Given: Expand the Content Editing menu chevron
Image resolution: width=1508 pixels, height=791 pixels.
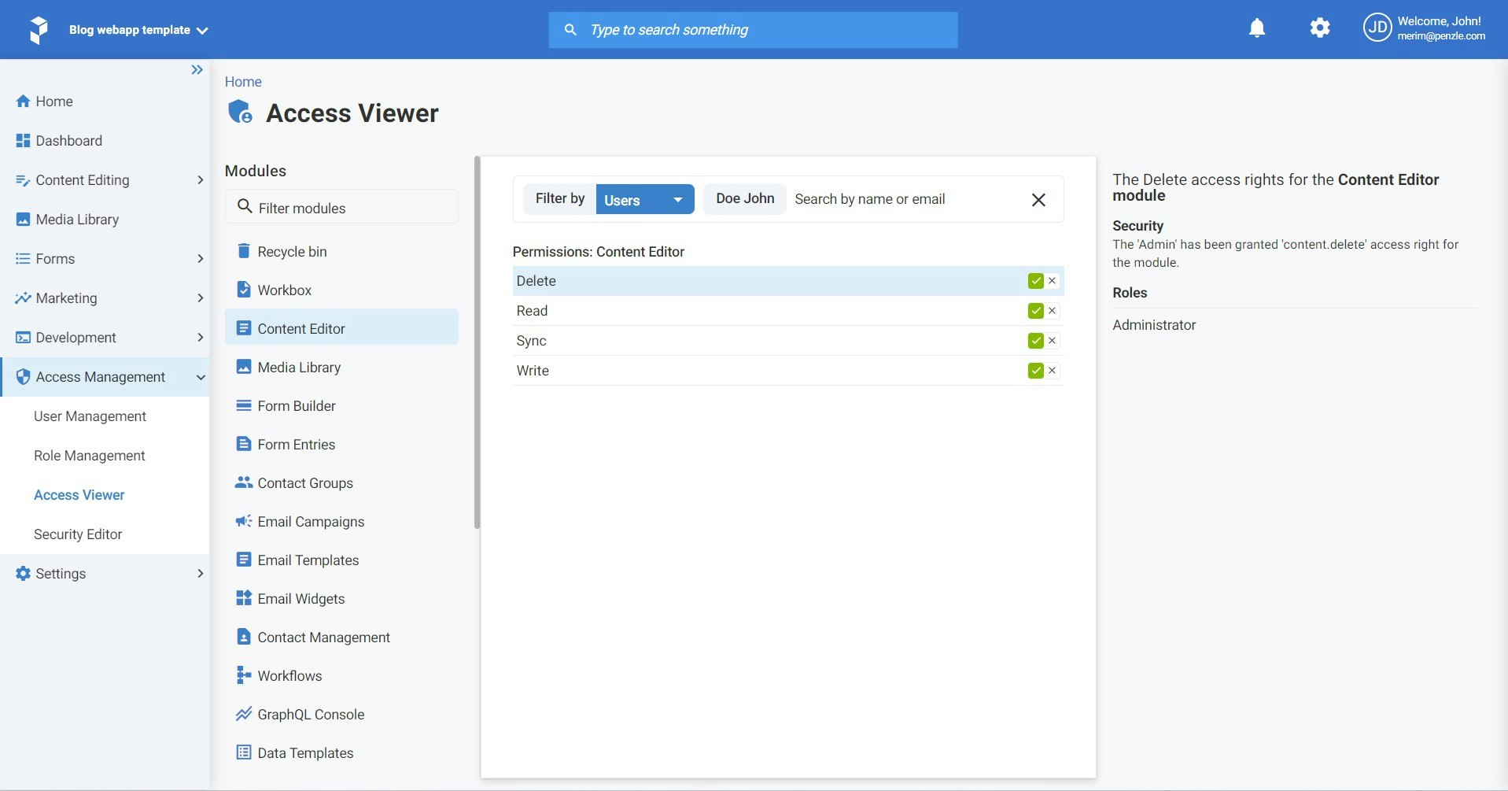Looking at the screenshot, I should [200, 180].
